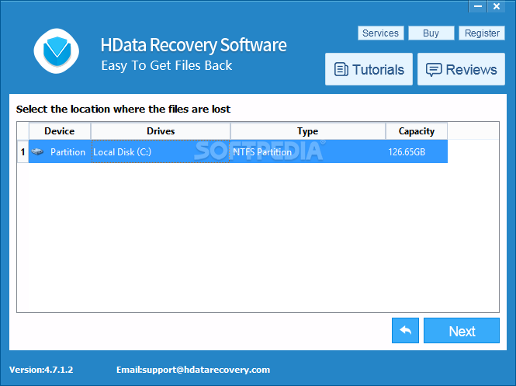The height and width of the screenshot is (386, 516).
Task: Select the Partition device cell
Action: 60,151
